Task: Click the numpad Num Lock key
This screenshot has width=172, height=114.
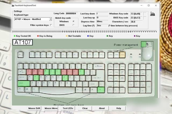Action: (131, 67)
